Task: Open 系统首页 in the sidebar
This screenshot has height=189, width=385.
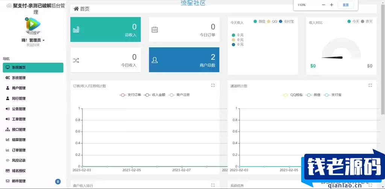Action: 33,68
